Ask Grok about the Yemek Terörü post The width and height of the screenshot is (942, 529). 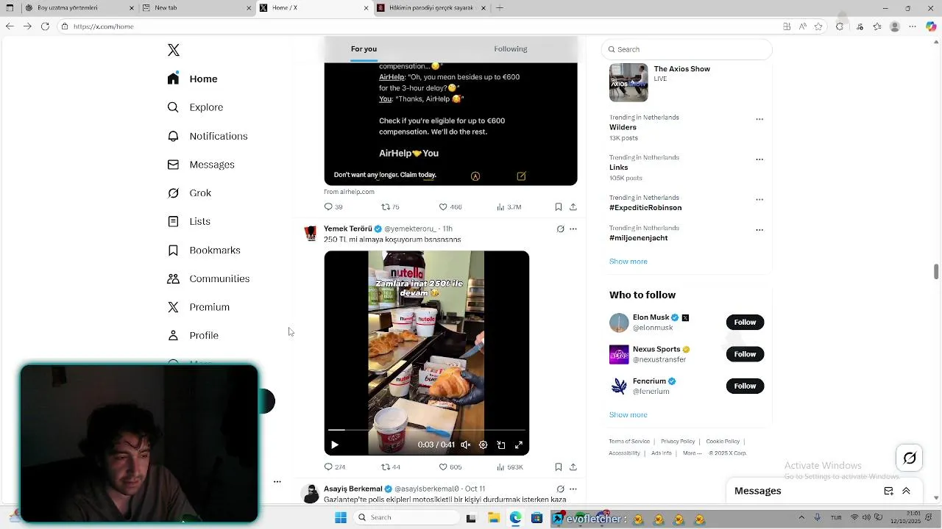click(560, 228)
